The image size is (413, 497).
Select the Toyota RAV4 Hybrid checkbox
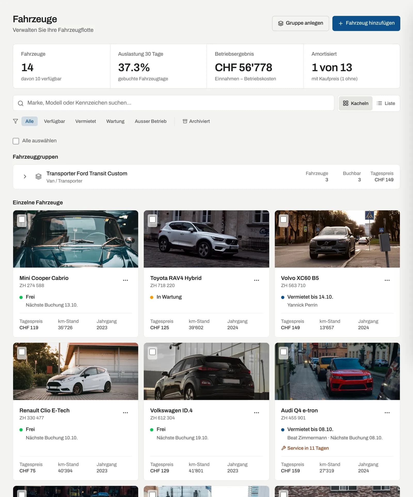pyautogui.click(x=153, y=219)
